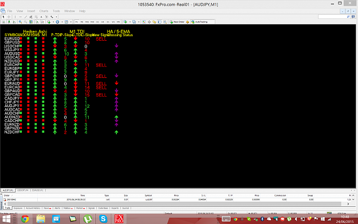Open the Experts tab
358x224 pixels.
(115, 208)
